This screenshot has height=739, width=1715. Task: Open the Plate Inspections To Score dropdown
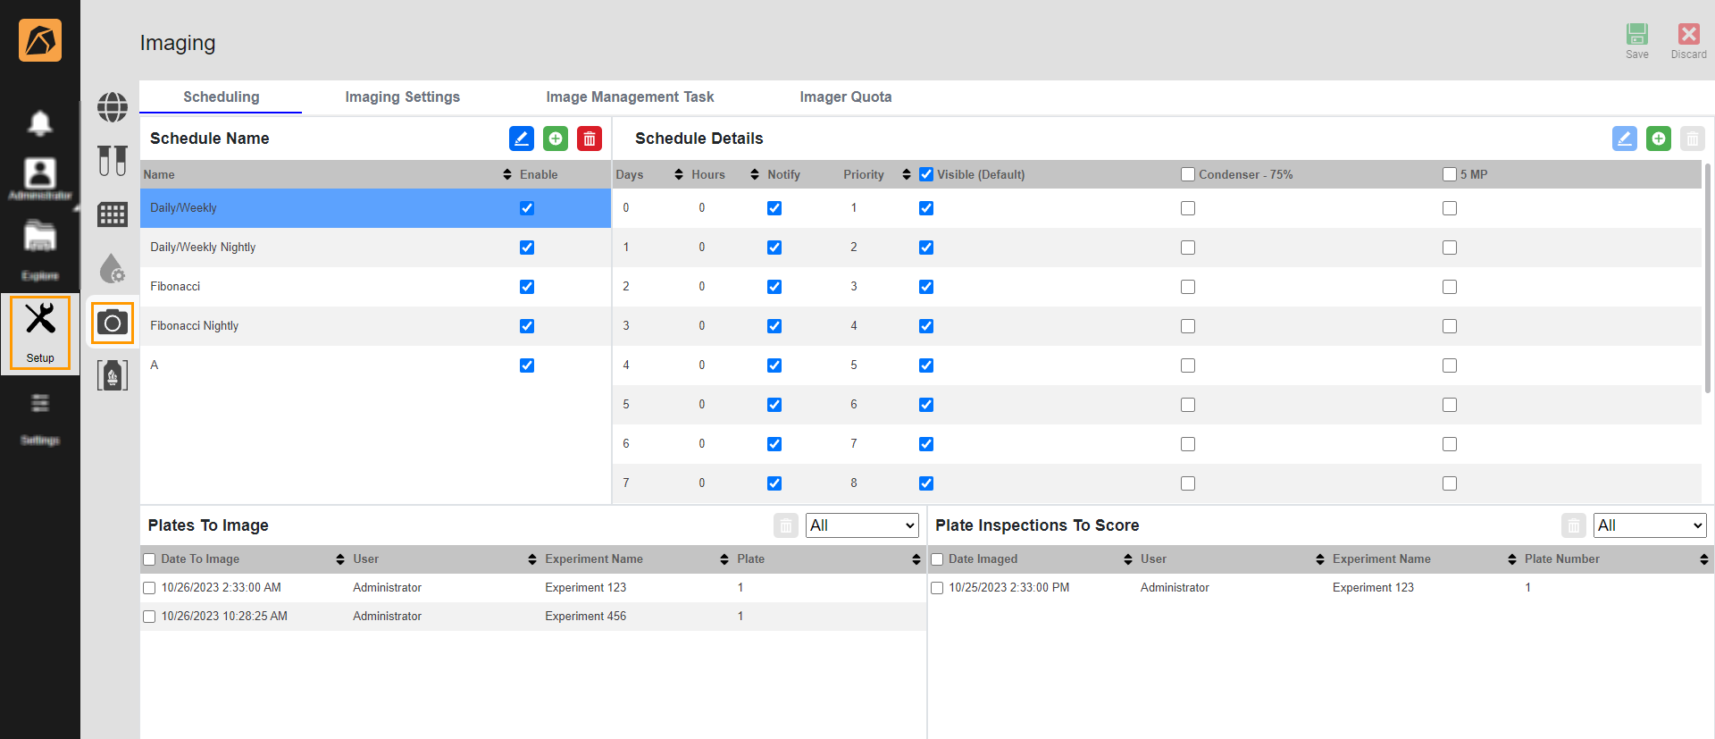click(x=1650, y=525)
